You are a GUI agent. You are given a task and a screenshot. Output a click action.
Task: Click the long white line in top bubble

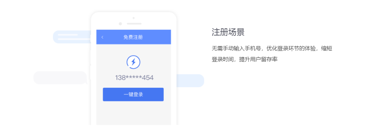(x=74, y=39)
